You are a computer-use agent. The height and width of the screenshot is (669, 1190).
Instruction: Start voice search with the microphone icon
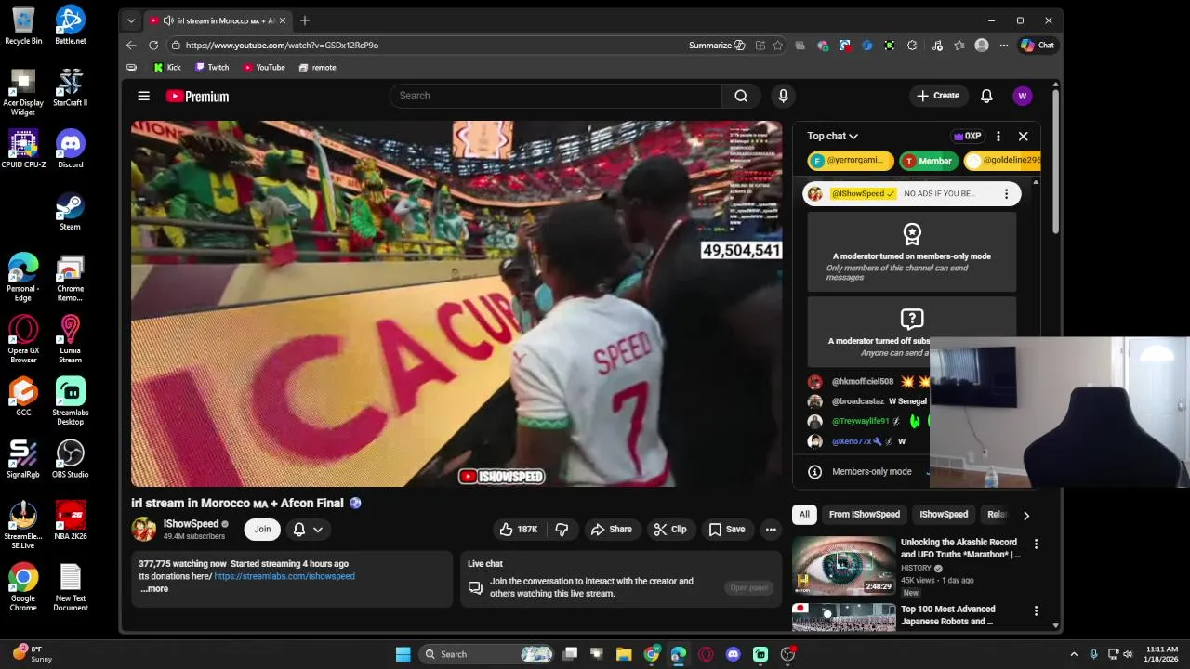783,96
